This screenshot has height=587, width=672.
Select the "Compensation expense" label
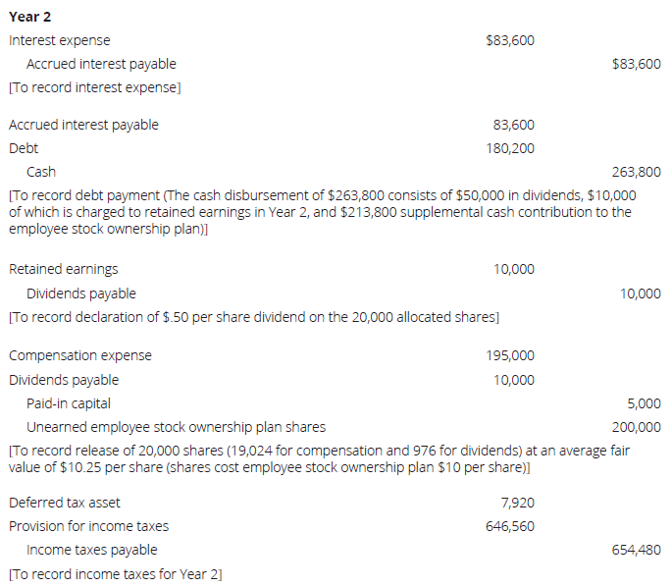click(79, 355)
